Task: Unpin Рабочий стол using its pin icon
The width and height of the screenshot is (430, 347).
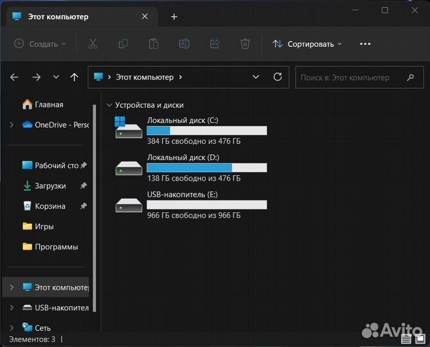Action: click(84, 165)
